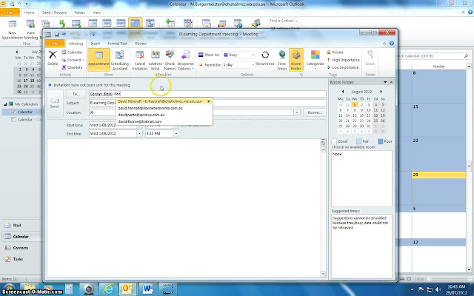This screenshot has width=474, height=296.
Task: Open the Send / Receive tab in Outlook
Action: tap(54, 13)
